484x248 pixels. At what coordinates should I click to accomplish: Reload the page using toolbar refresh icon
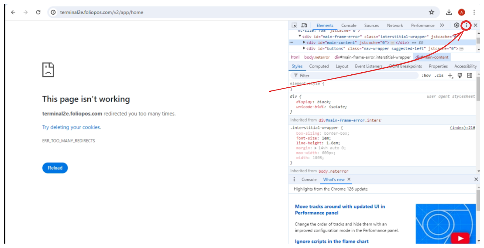pyautogui.click(x=38, y=12)
